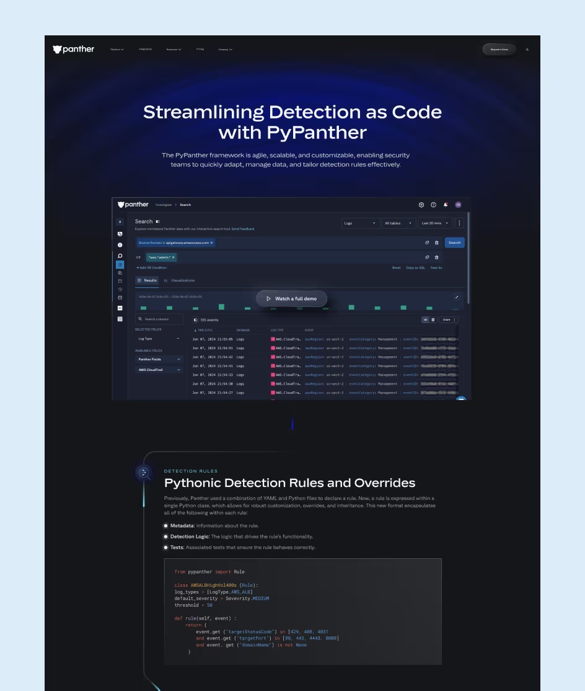
Task: Switch to the Visualizations tab
Action: click(180, 281)
